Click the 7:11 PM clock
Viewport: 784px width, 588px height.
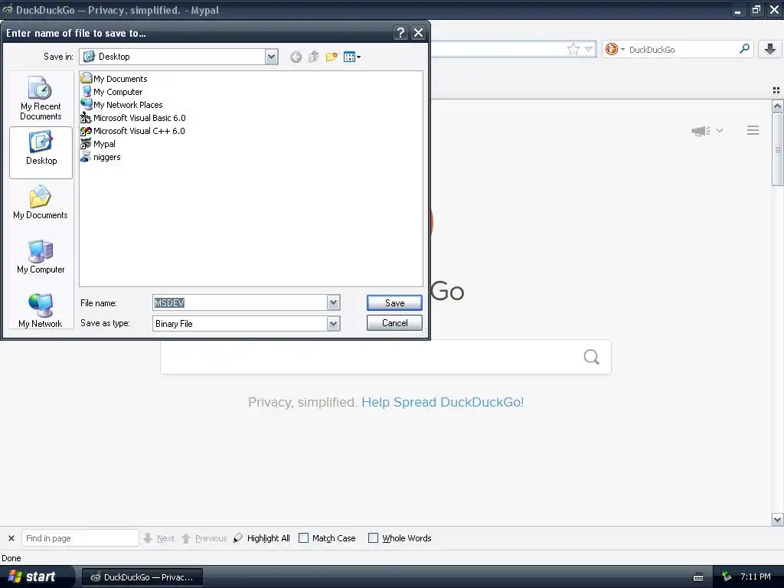click(756, 577)
